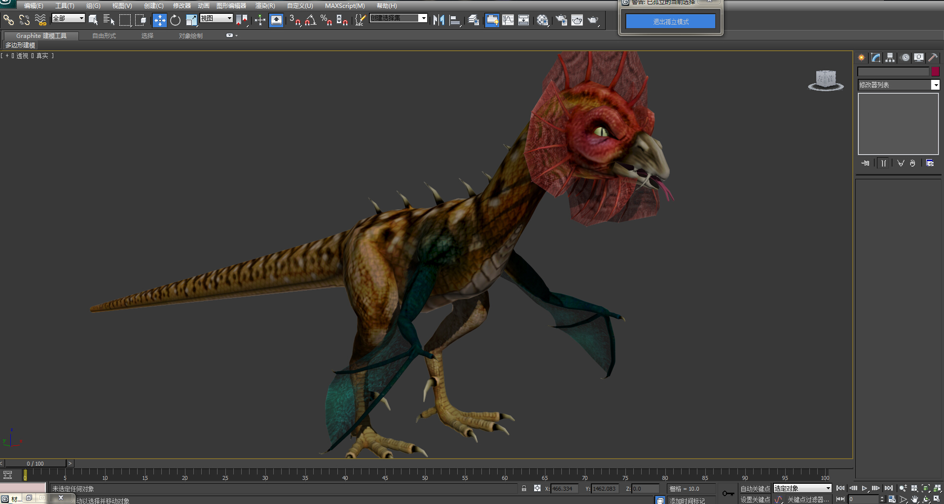Viewport: 944px width, 504px height.
Task: Click the Mirror tool icon
Action: point(438,20)
